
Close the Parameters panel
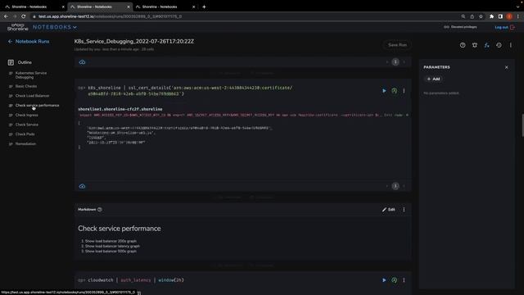(x=507, y=67)
